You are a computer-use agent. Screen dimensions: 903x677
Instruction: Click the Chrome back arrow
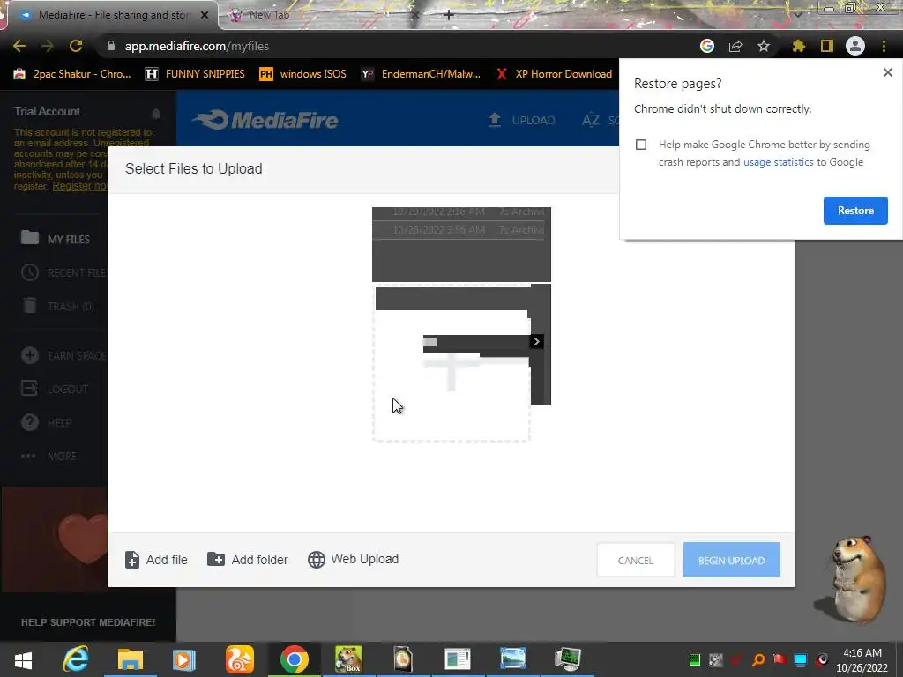(x=19, y=46)
